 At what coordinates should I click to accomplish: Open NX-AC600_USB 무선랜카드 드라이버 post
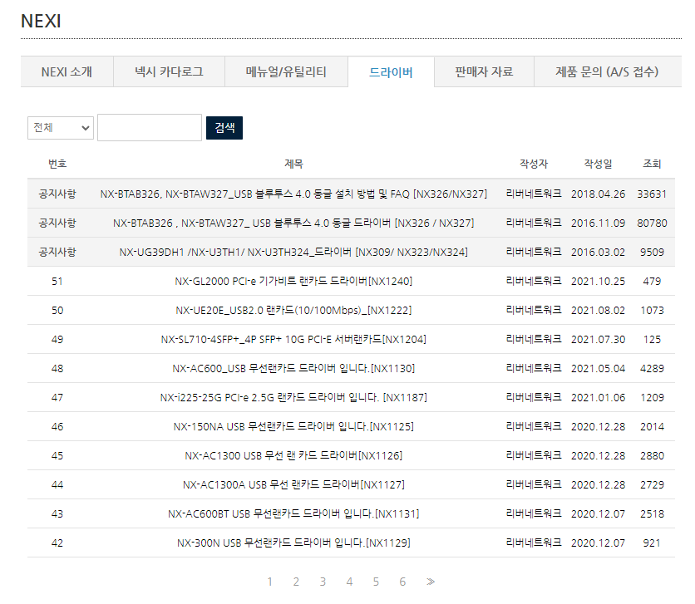pos(293,368)
